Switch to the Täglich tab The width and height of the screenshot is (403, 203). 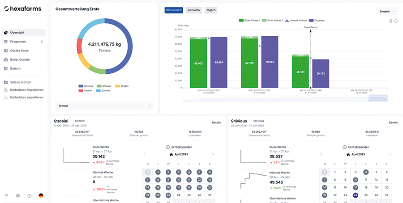point(210,10)
